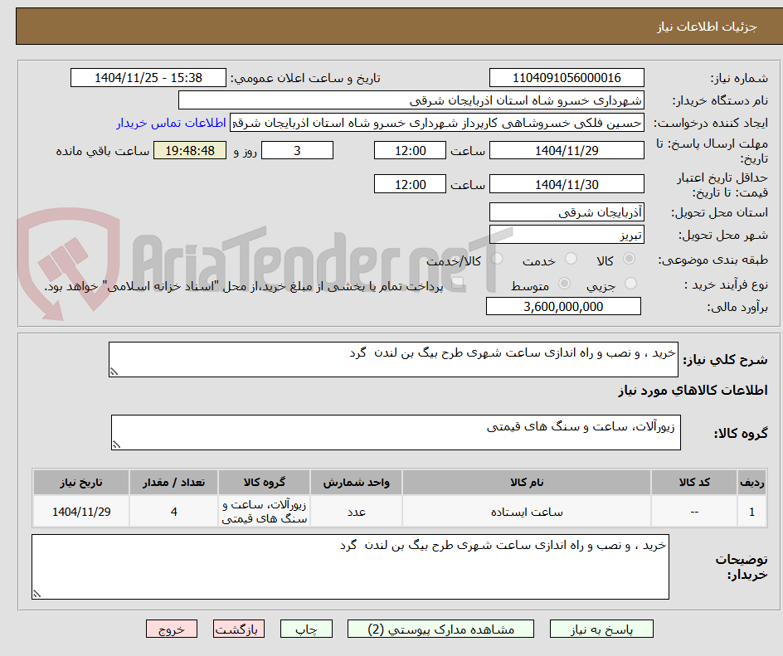
Task: Click the بازگشت back button
Action: click(x=239, y=629)
